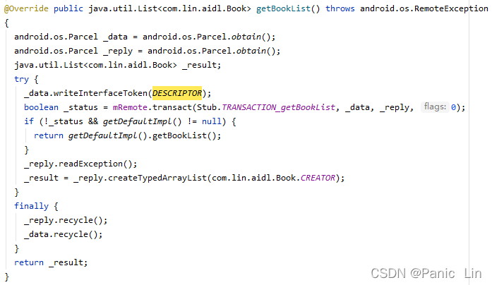
Task: Click getDefaultImpl in the if condition
Action: 137,121
